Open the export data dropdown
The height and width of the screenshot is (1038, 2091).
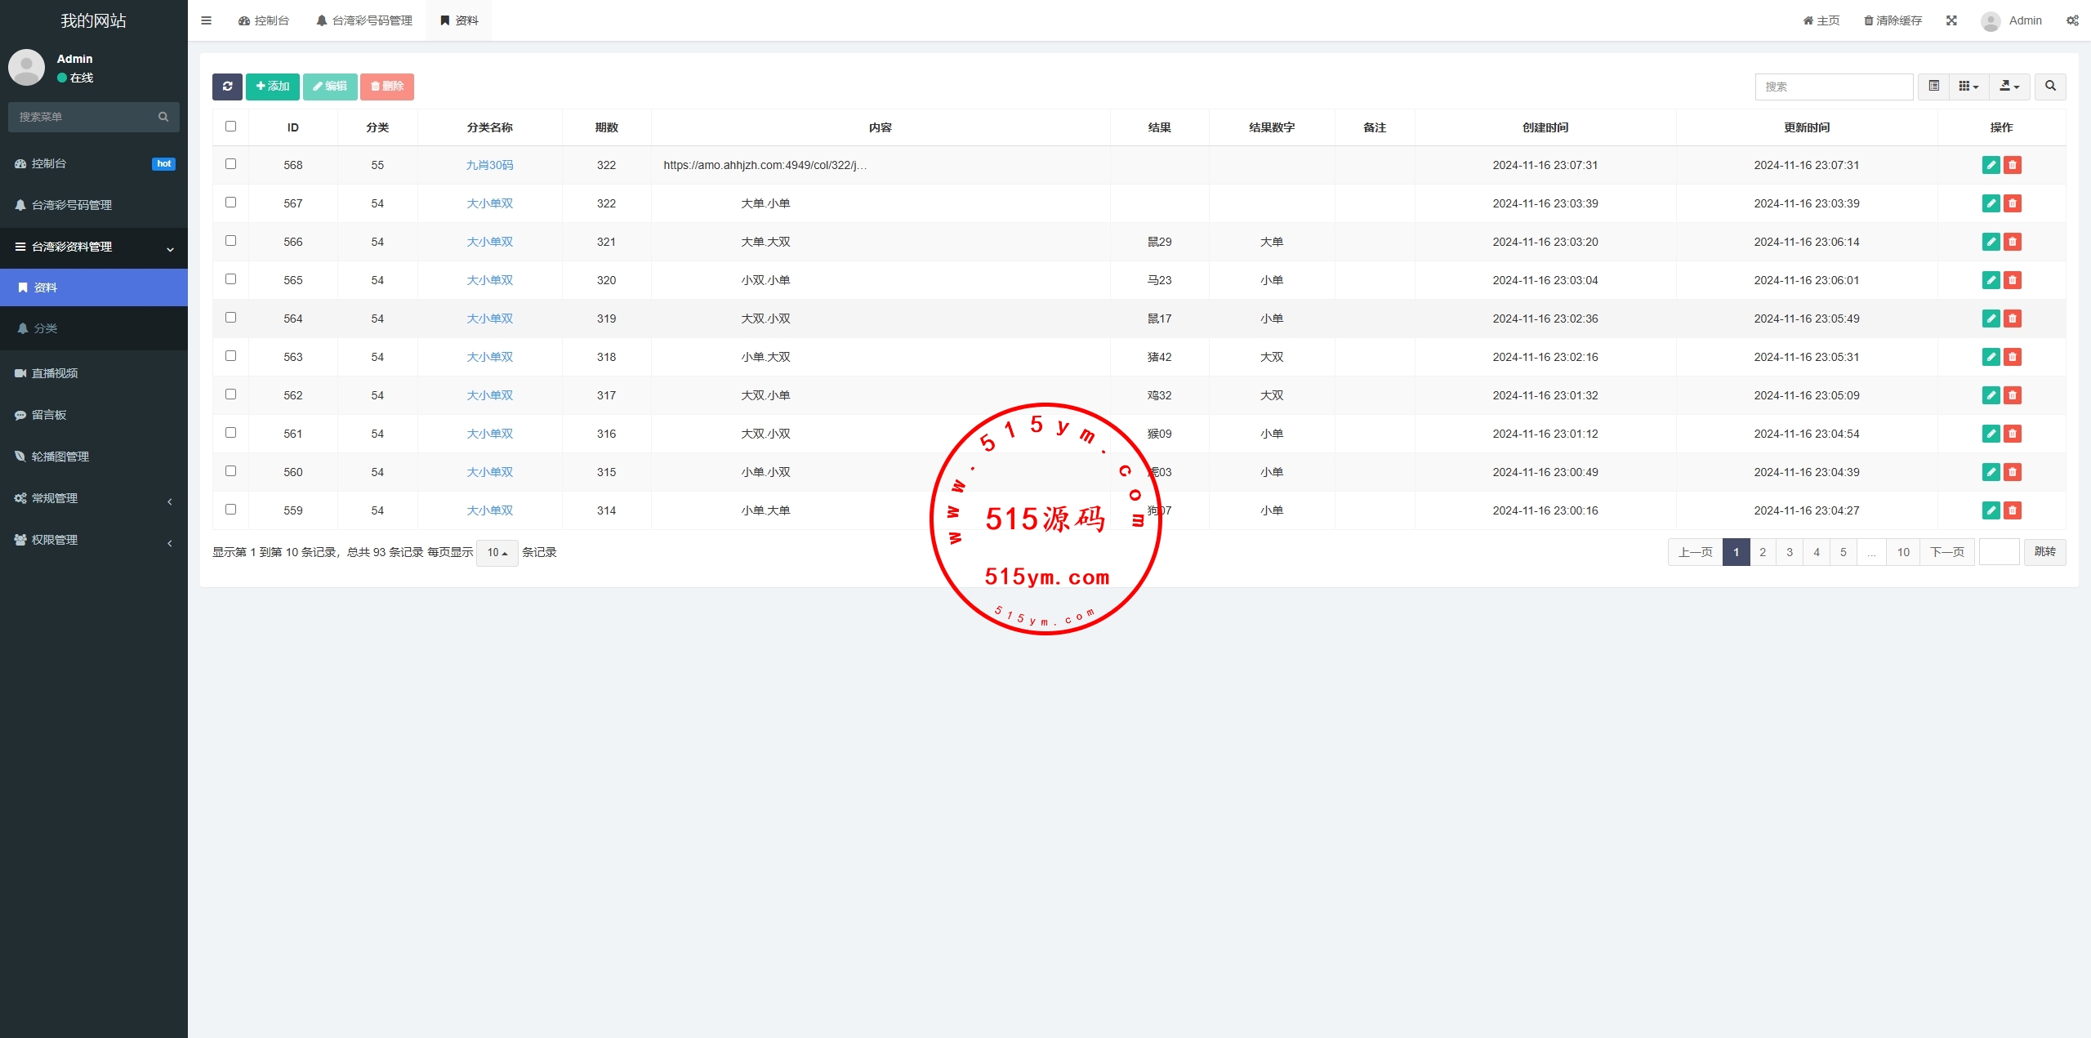pos(2009,87)
